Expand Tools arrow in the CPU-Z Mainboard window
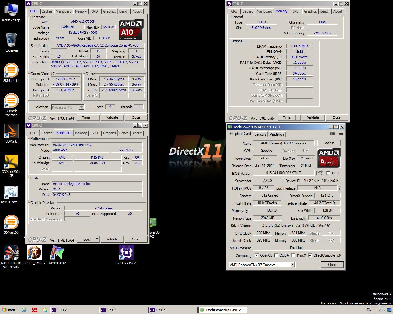The height and width of the screenshot is (314, 393). tap(97, 239)
